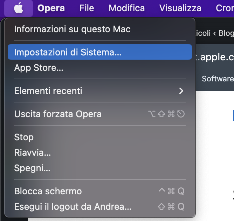The width and height of the screenshot is (234, 221).
Task: Choose Esegui il logout da Andrea
Action: pyautogui.click(x=100, y=207)
